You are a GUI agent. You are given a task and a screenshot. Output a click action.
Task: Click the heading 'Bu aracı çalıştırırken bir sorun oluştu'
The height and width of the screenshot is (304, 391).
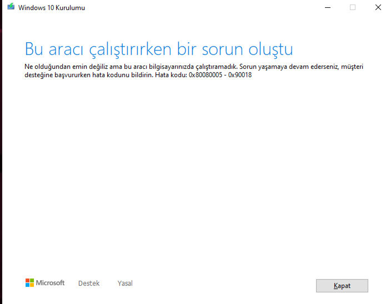(159, 49)
